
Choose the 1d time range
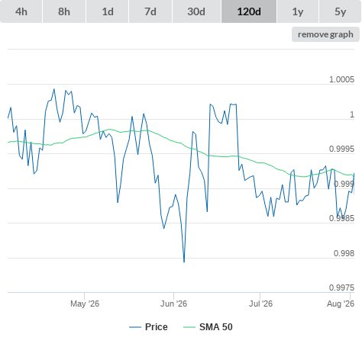[x=108, y=11]
